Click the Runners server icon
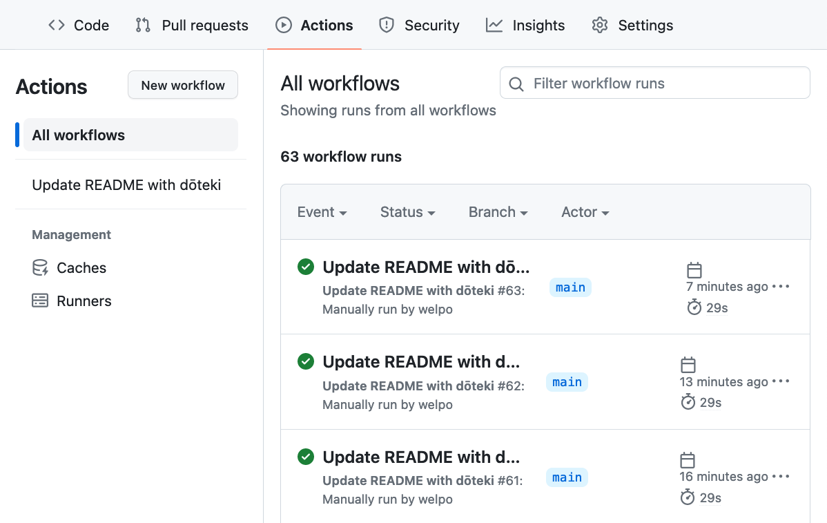This screenshot has height=523, width=827. point(40,301)
